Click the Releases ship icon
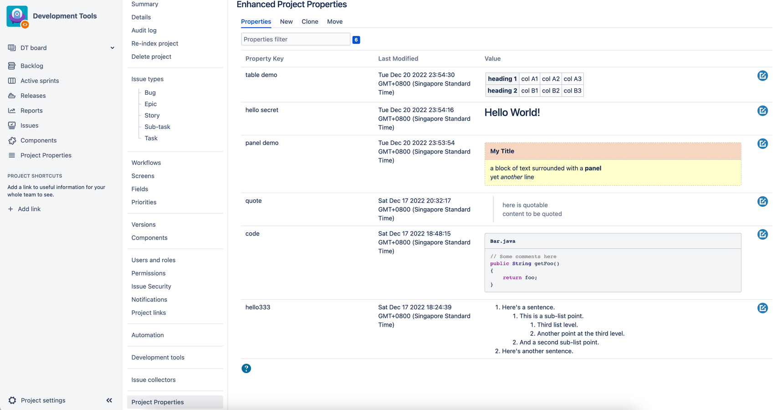The width and height of the screenshot is (782, 410). click(12, 96)
